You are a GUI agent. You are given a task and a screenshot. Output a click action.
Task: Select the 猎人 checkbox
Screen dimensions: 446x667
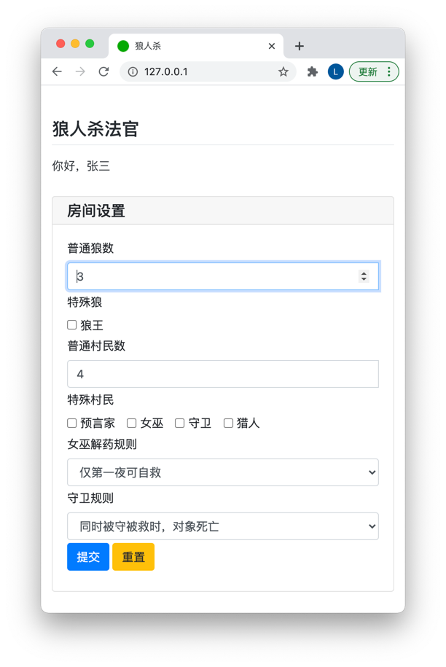[228, 423]
